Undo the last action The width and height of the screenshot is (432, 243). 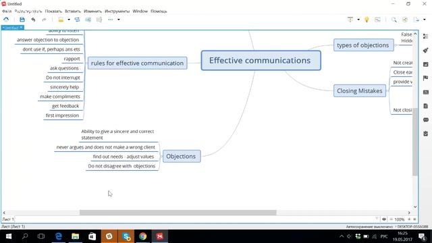pyautogui.click(x=33, y=20)
